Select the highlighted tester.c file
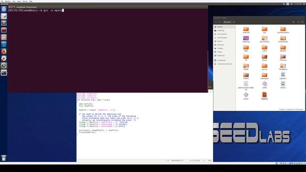Viewport: 306px width, 172px height. pos(264,96)
